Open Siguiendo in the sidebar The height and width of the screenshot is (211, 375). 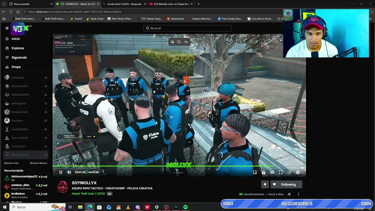(x=19, y=57)
